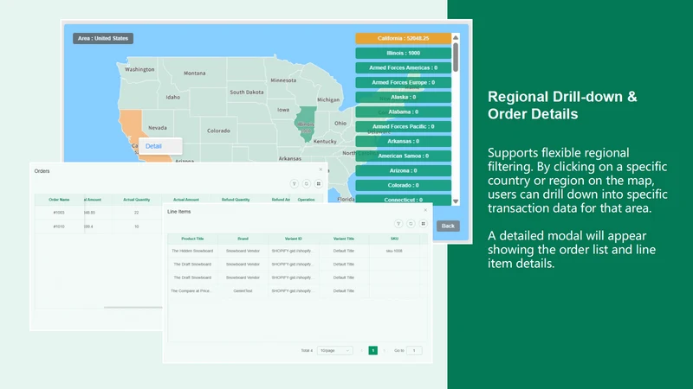Click quantity 22 in Orders table

click(x=137, y=213)
